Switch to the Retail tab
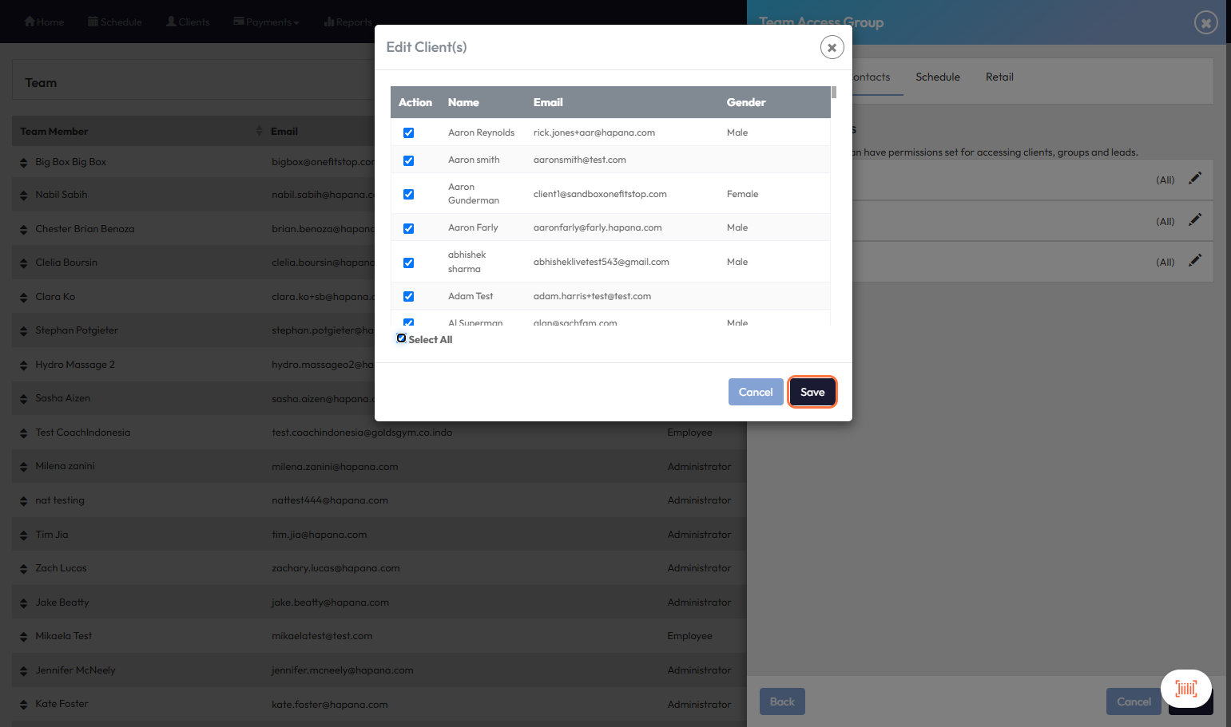The image size is (1231, 727). click(999, 77)
